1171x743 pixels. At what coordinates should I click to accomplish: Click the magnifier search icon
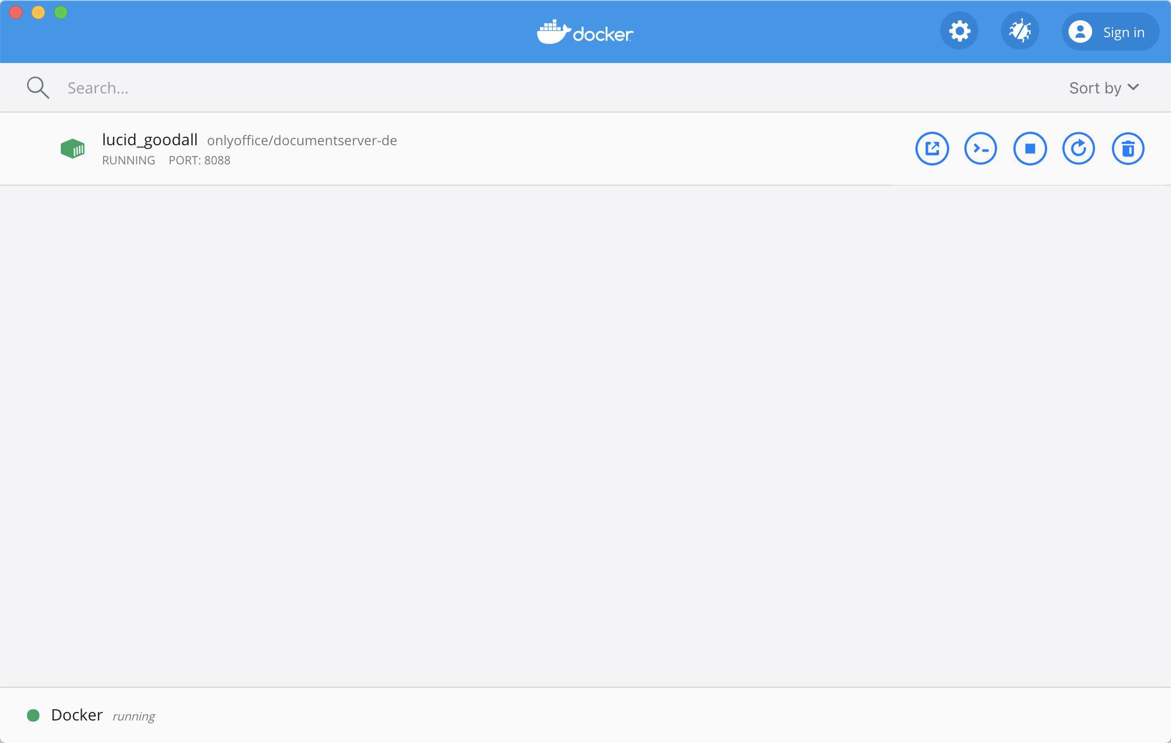38,88
